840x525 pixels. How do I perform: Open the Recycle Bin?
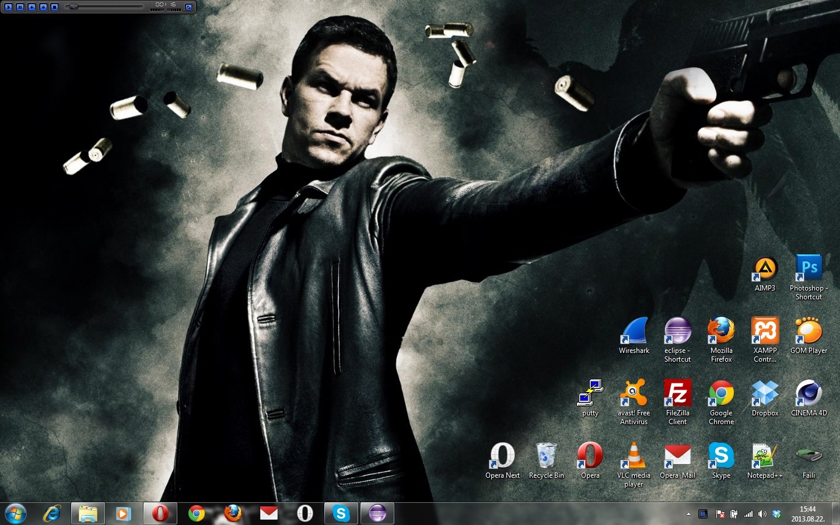tap(547, 456)
